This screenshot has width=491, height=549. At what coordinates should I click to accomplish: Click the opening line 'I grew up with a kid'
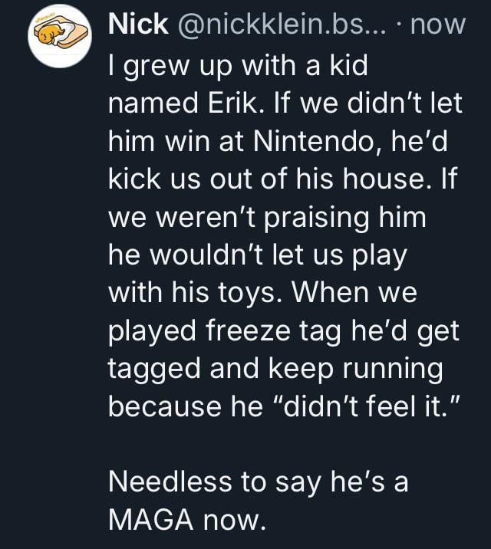[x=238, y=65]
